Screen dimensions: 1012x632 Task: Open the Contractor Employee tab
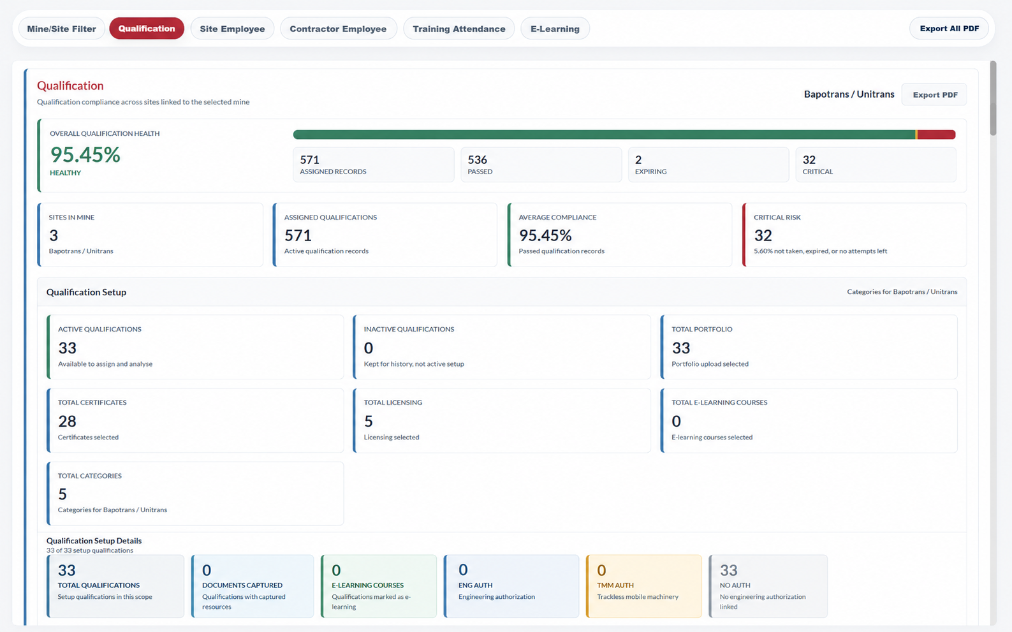tap(338, 29)
